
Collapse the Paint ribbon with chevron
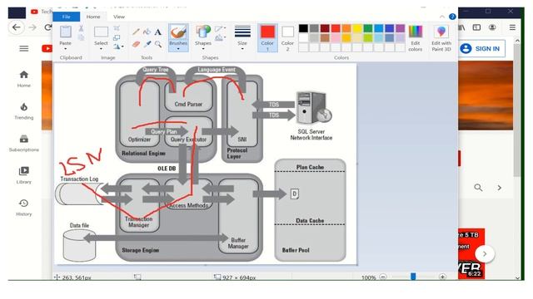point(442,17)
